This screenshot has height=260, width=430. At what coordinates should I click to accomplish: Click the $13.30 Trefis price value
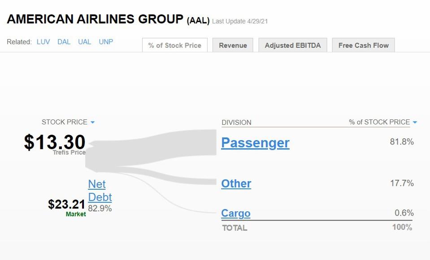coord(55,142)
